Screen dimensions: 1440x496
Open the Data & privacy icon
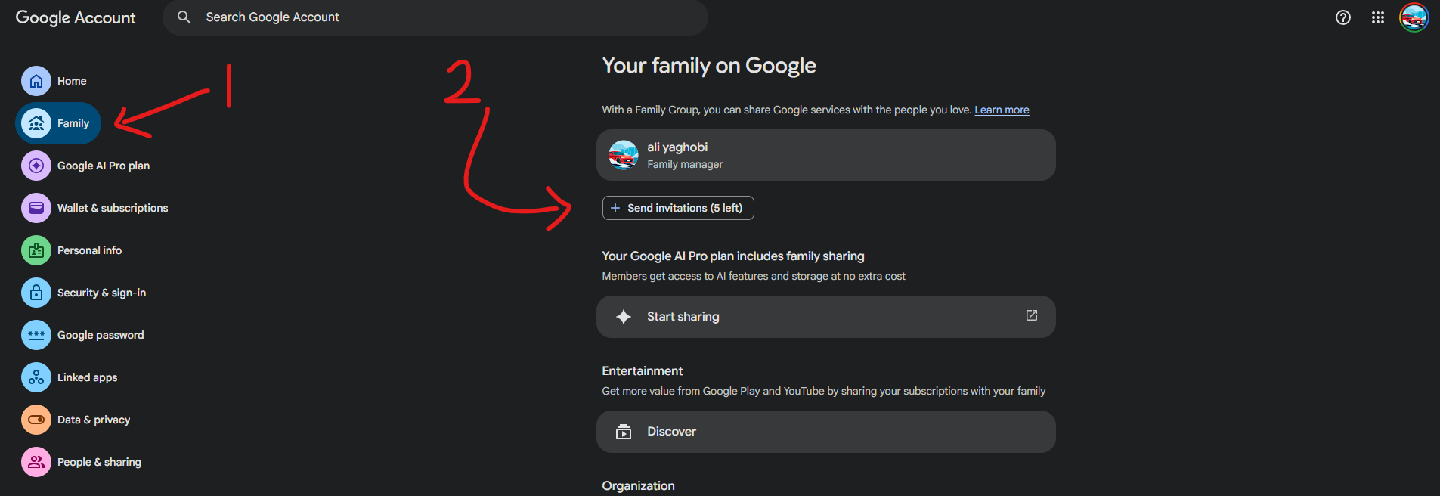(x=36, y=420)
